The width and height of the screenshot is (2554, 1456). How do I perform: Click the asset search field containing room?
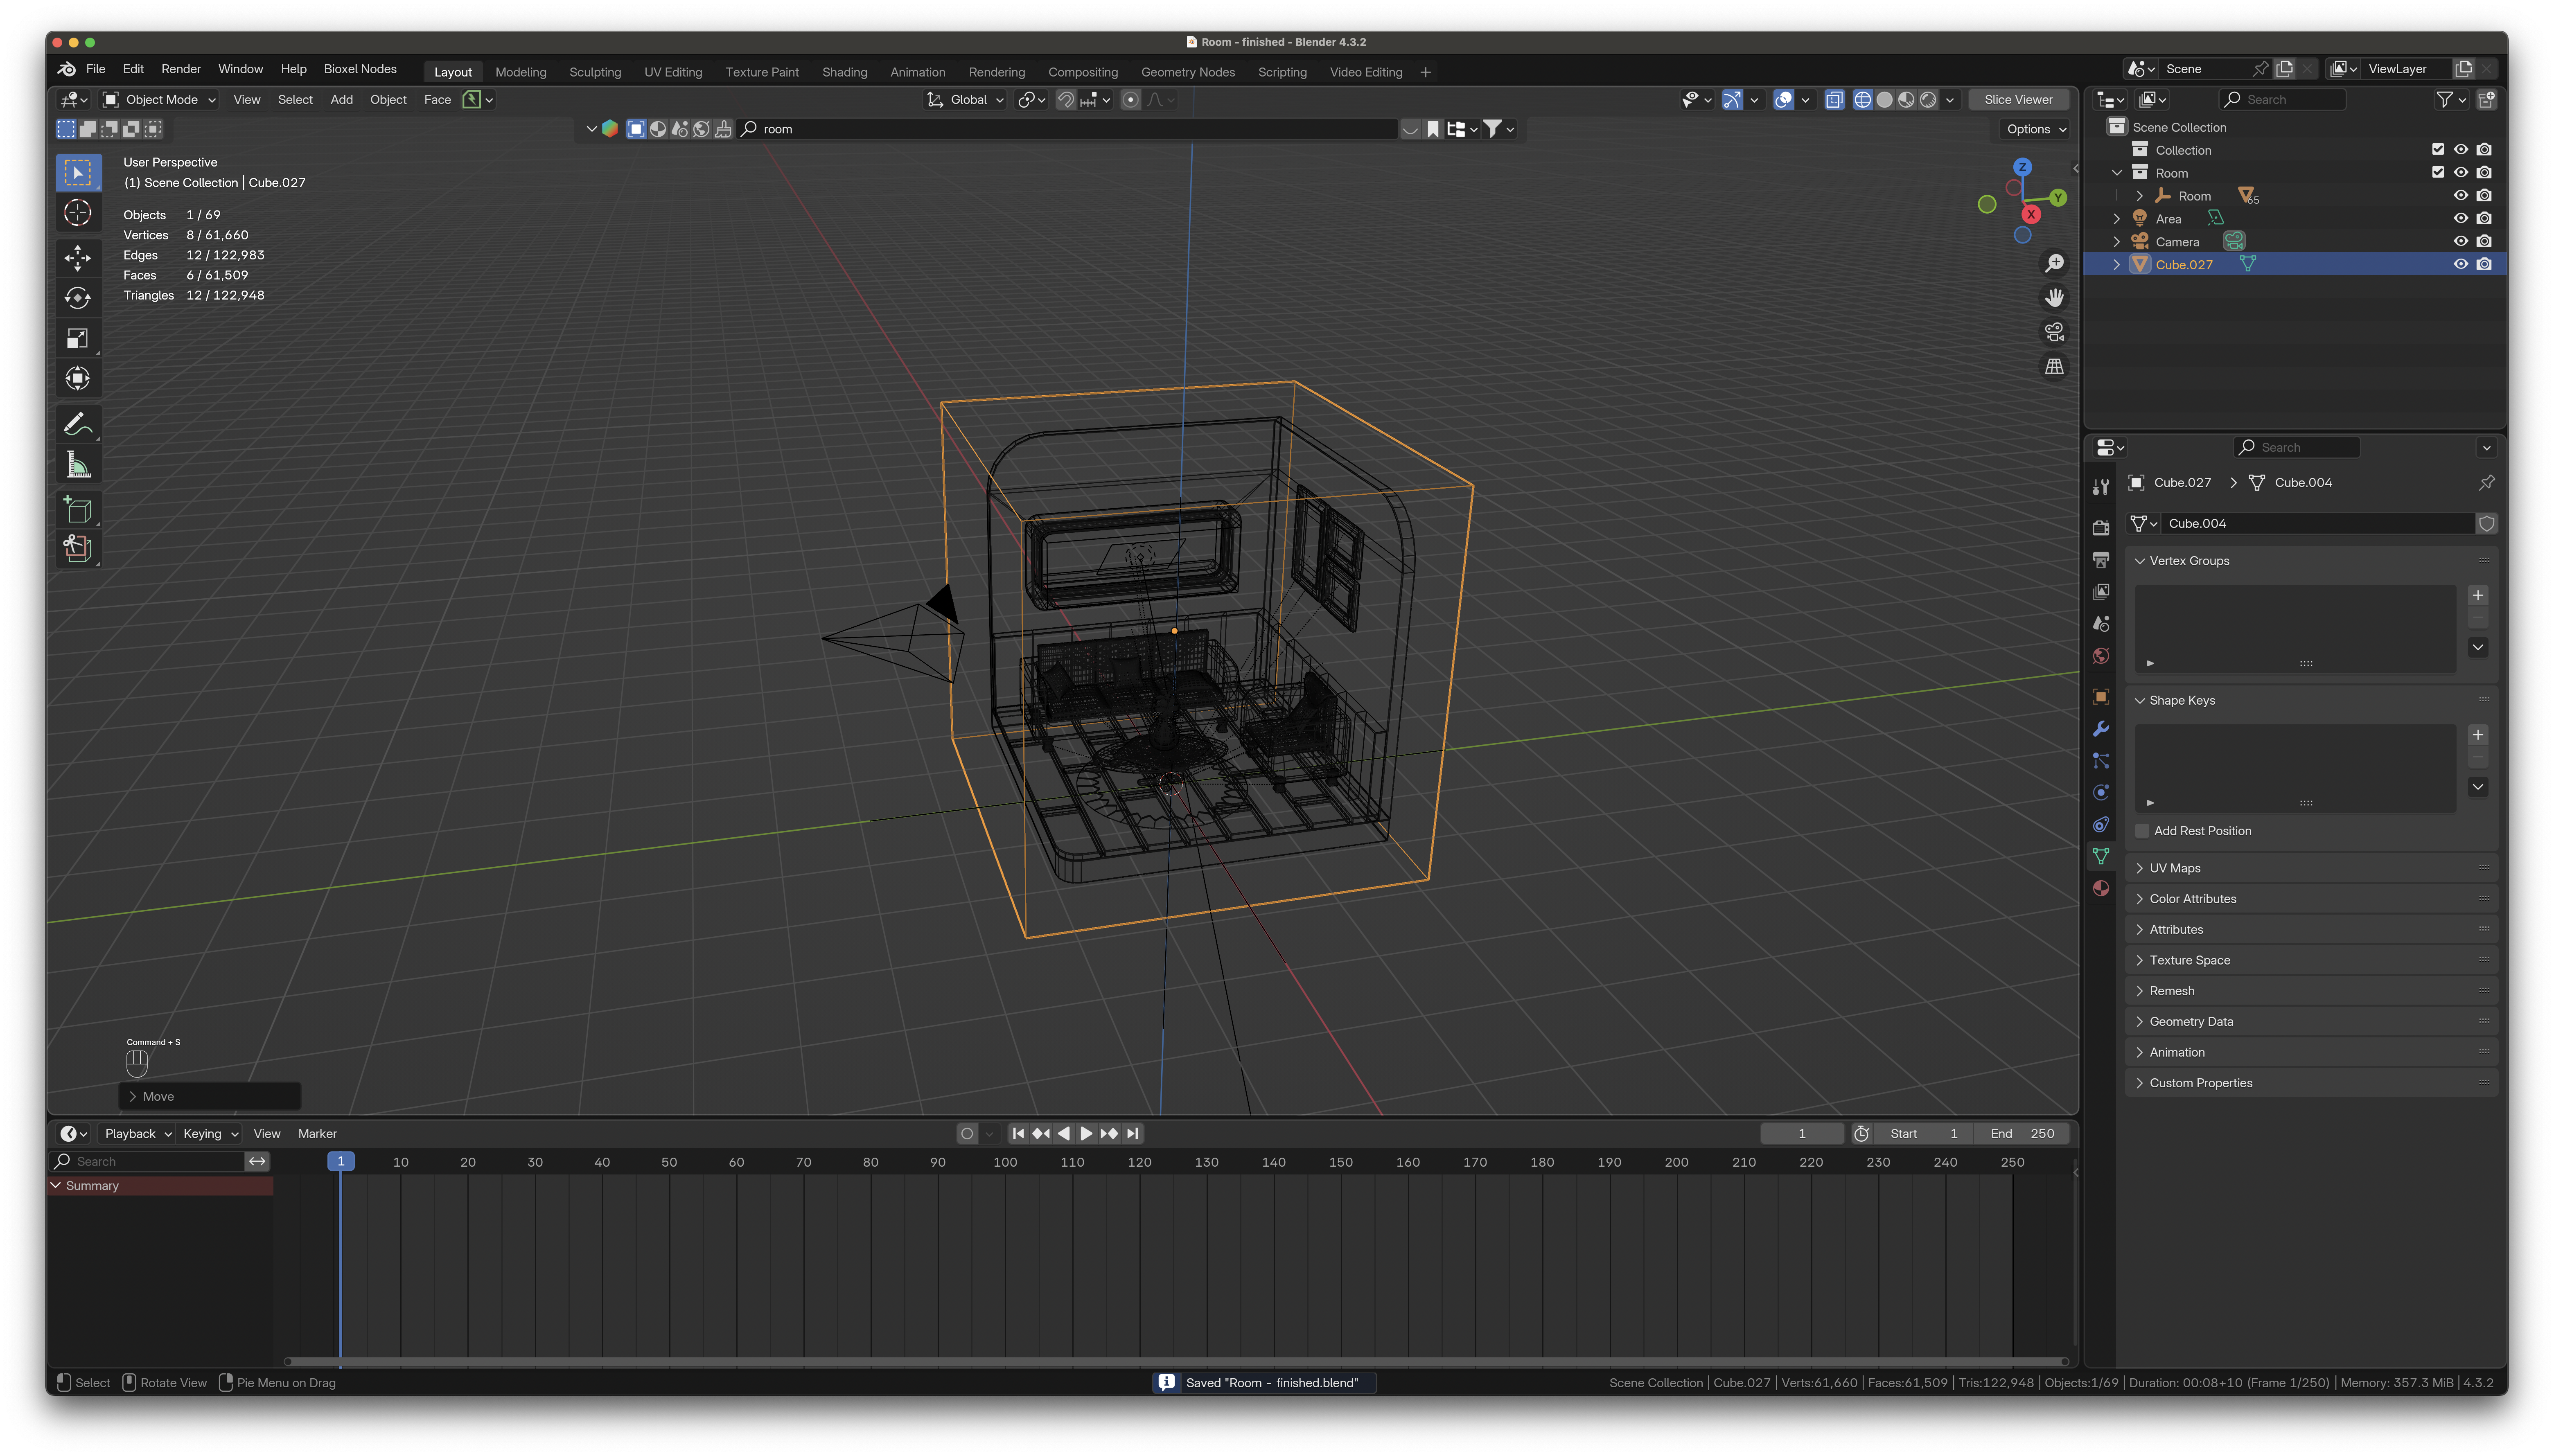(x=1068, y=129)
